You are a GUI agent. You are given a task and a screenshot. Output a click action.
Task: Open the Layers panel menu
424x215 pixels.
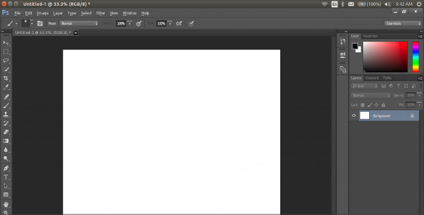click(420, 79)
